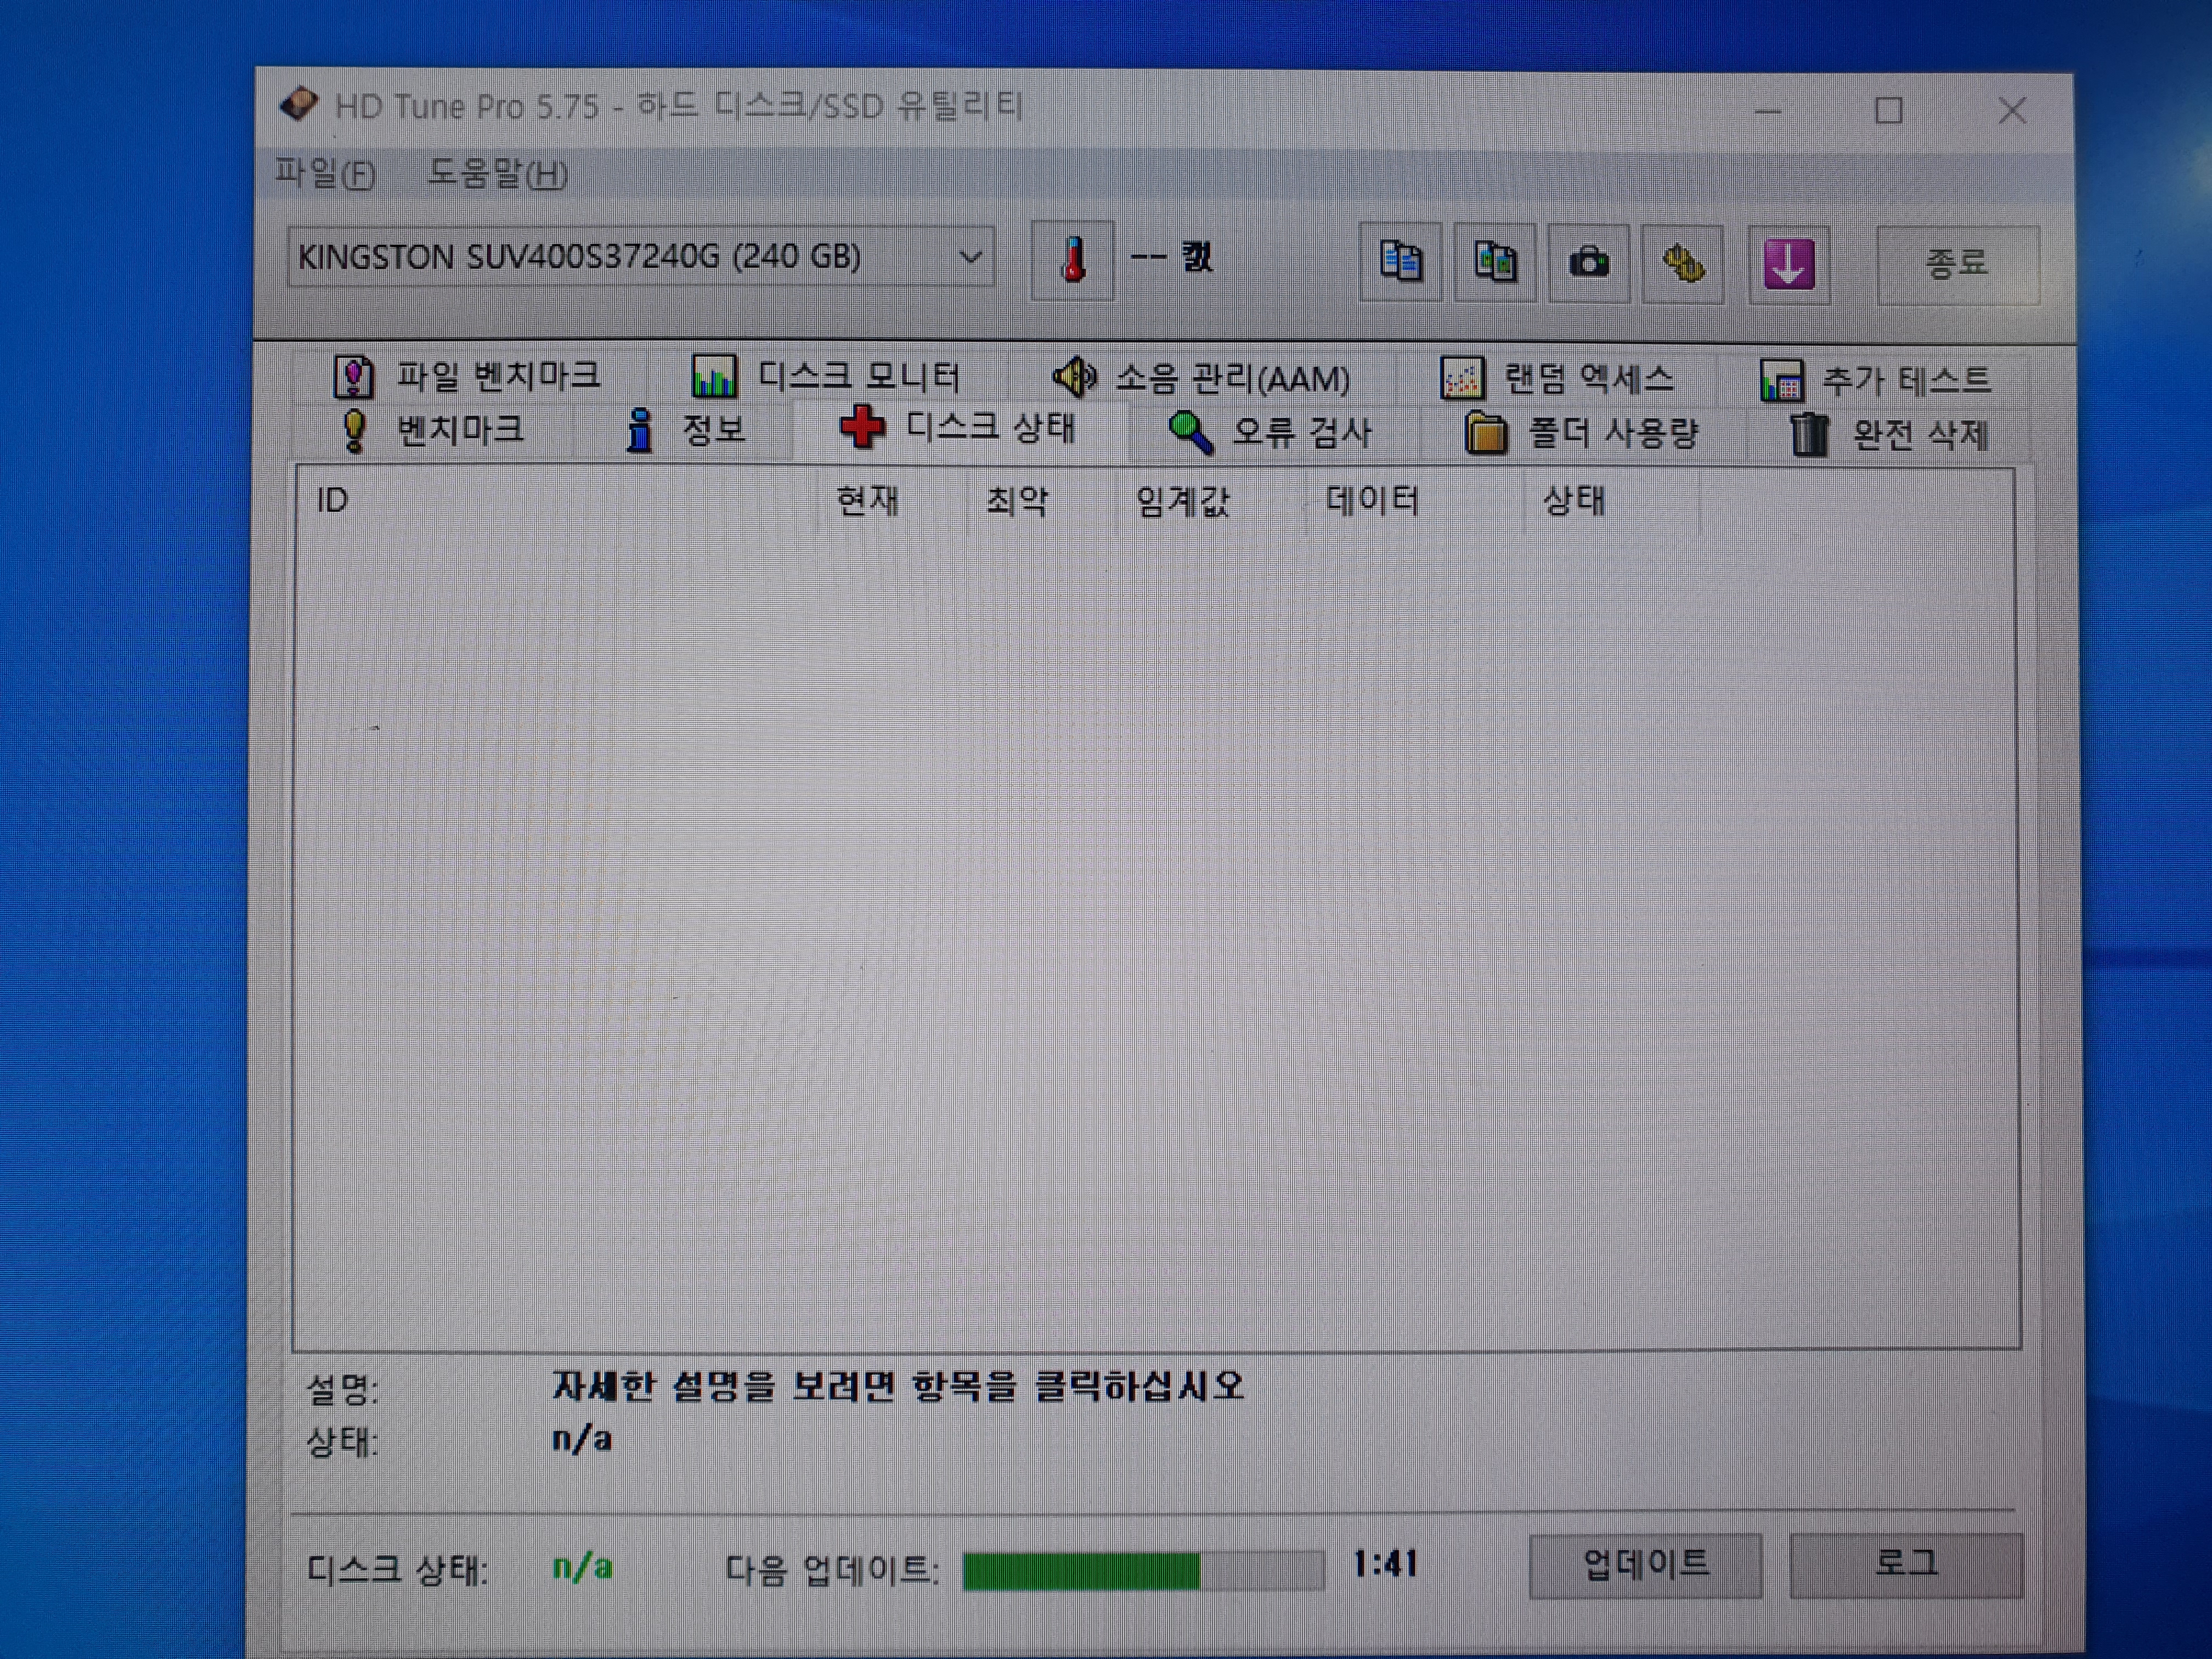Click the 1:41 countdown timer text

pyautogui.click(x=1385, y=1564)
